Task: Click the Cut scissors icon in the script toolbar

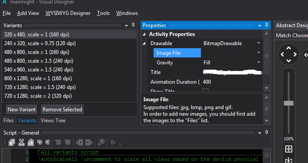Action: click(x=21, y=142)
